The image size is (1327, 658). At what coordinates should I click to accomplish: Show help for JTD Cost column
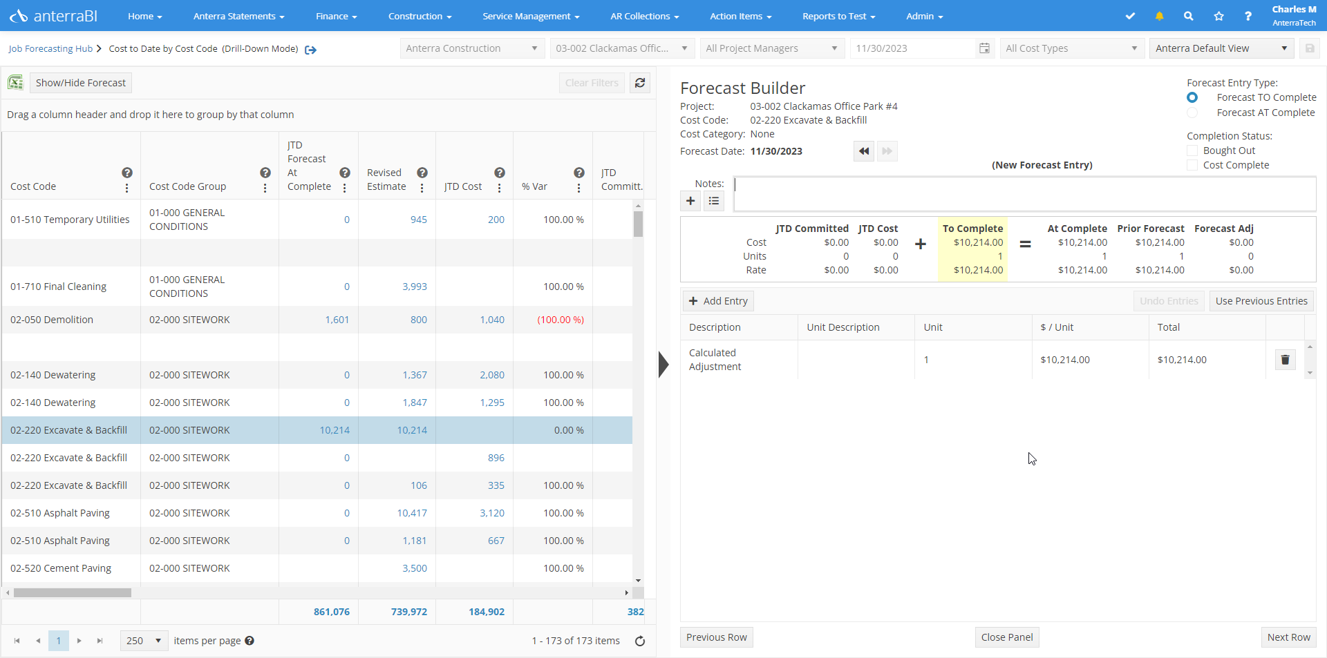500,173
